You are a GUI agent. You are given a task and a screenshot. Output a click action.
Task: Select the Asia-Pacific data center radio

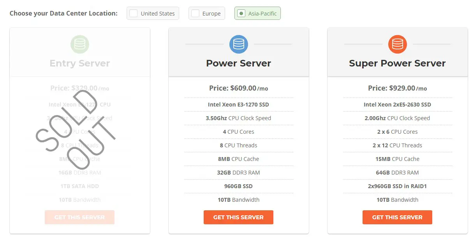click(x=257, y=13)
